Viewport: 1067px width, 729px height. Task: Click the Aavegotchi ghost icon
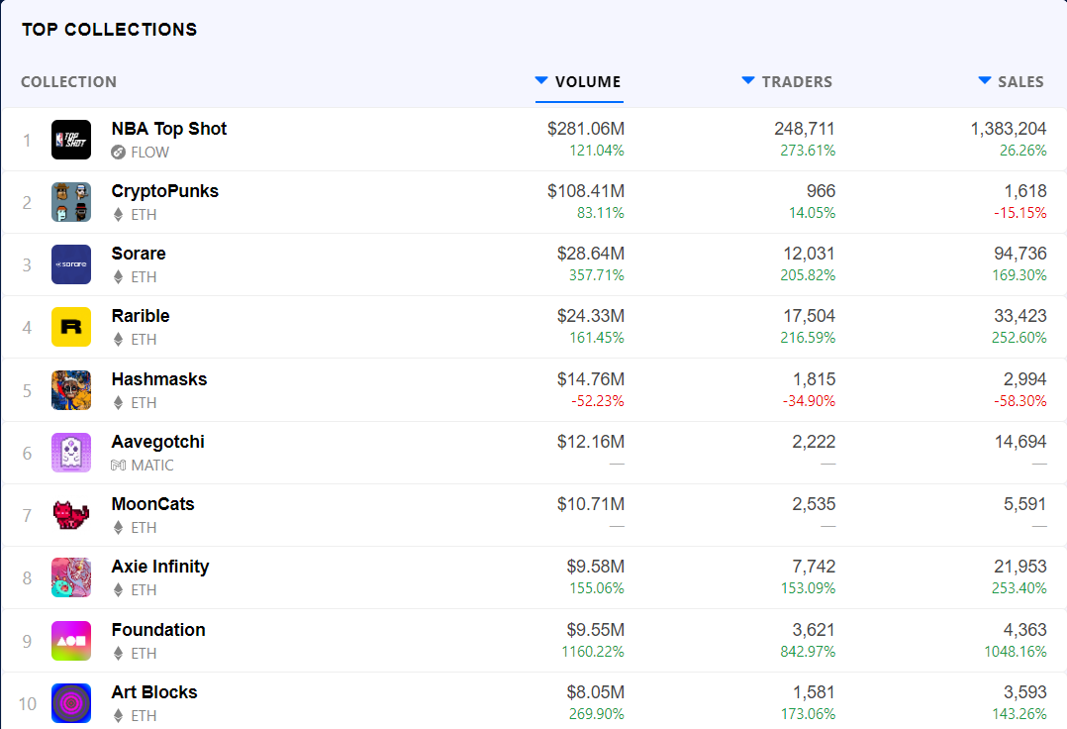71,453
